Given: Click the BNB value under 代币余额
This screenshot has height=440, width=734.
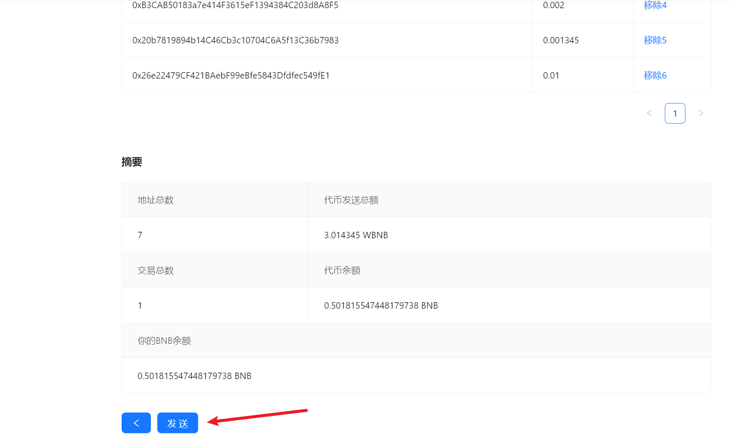Looking at the screenshot, I should click(381, 306).
